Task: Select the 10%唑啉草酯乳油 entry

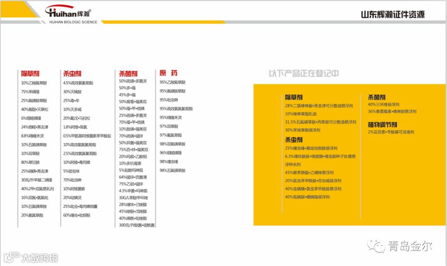Action: tap(301, 114)
